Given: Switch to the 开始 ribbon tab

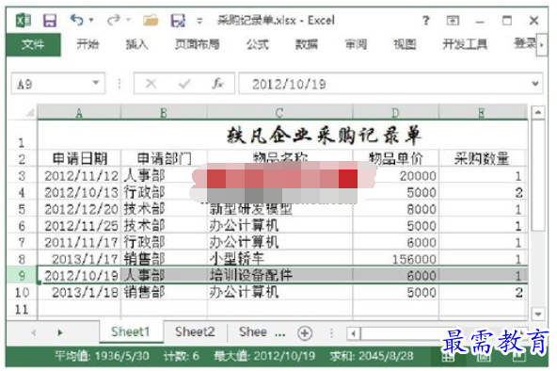Looking at the screenshot, I should 88,44.
